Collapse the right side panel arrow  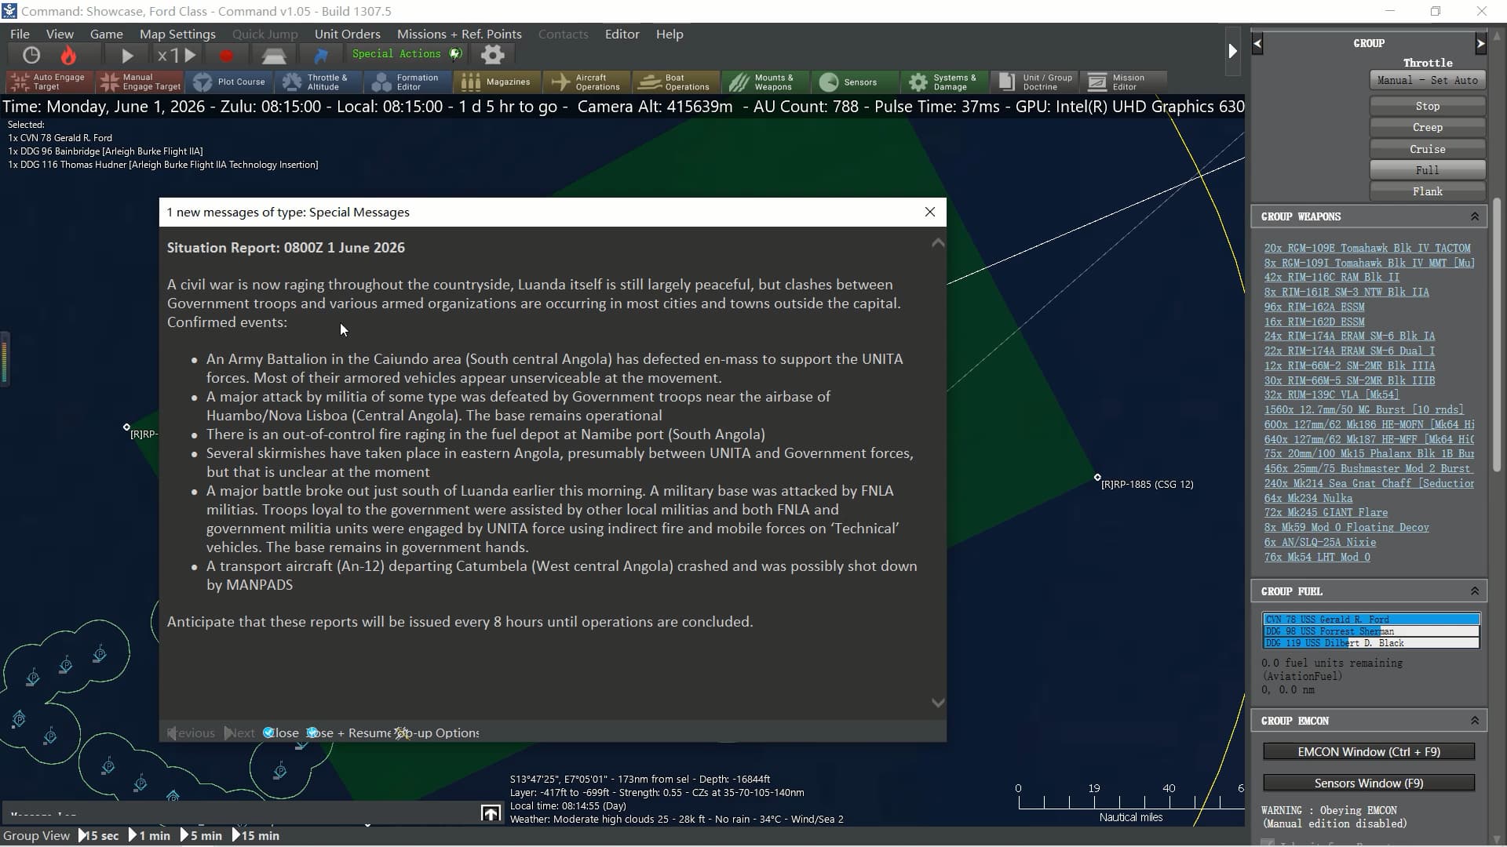point(1232,51)
